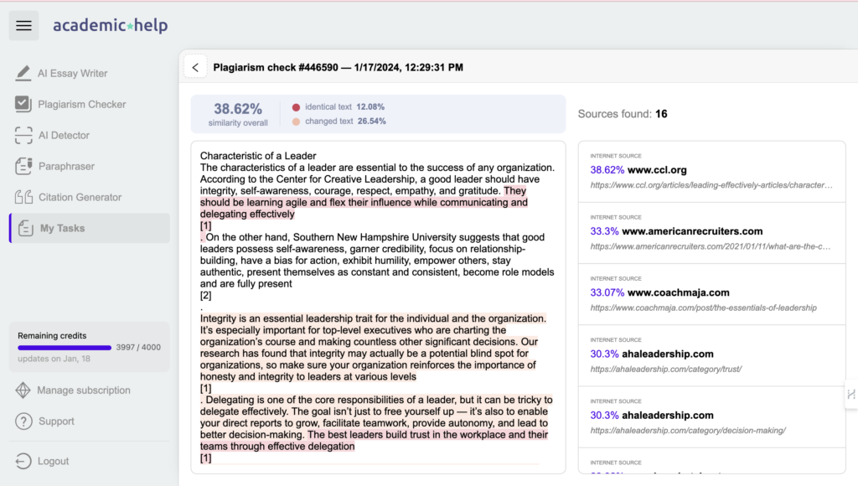Open the My Tasks panel icon
Screen dimensions: 858x486
coord(23,228)
